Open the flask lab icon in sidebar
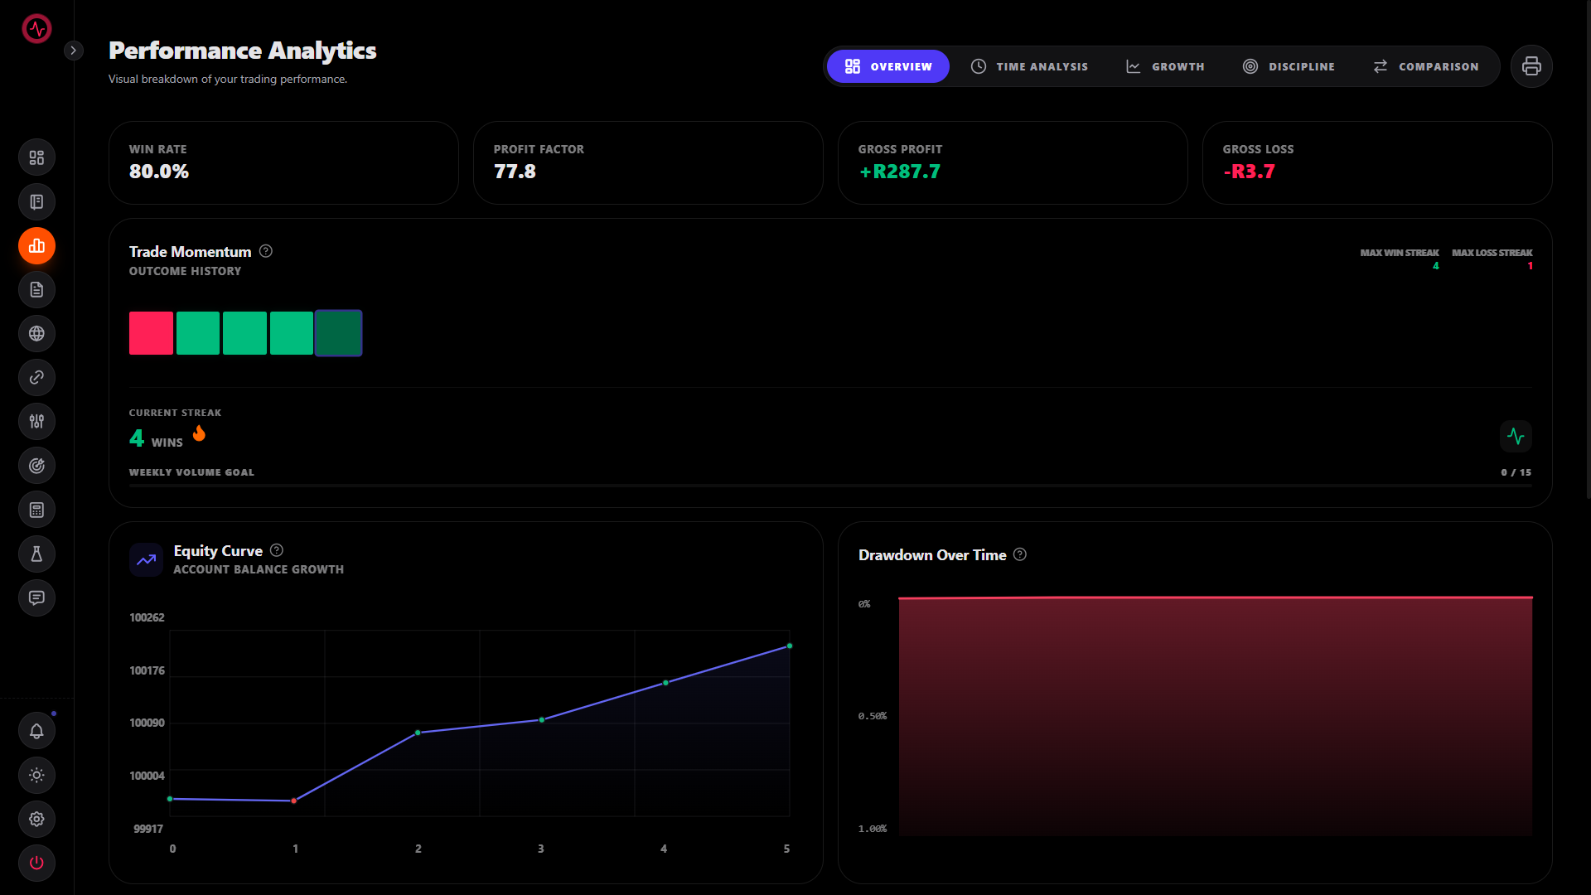Image resolution: width=1591 pixels, height=895 pixels. 36,554
